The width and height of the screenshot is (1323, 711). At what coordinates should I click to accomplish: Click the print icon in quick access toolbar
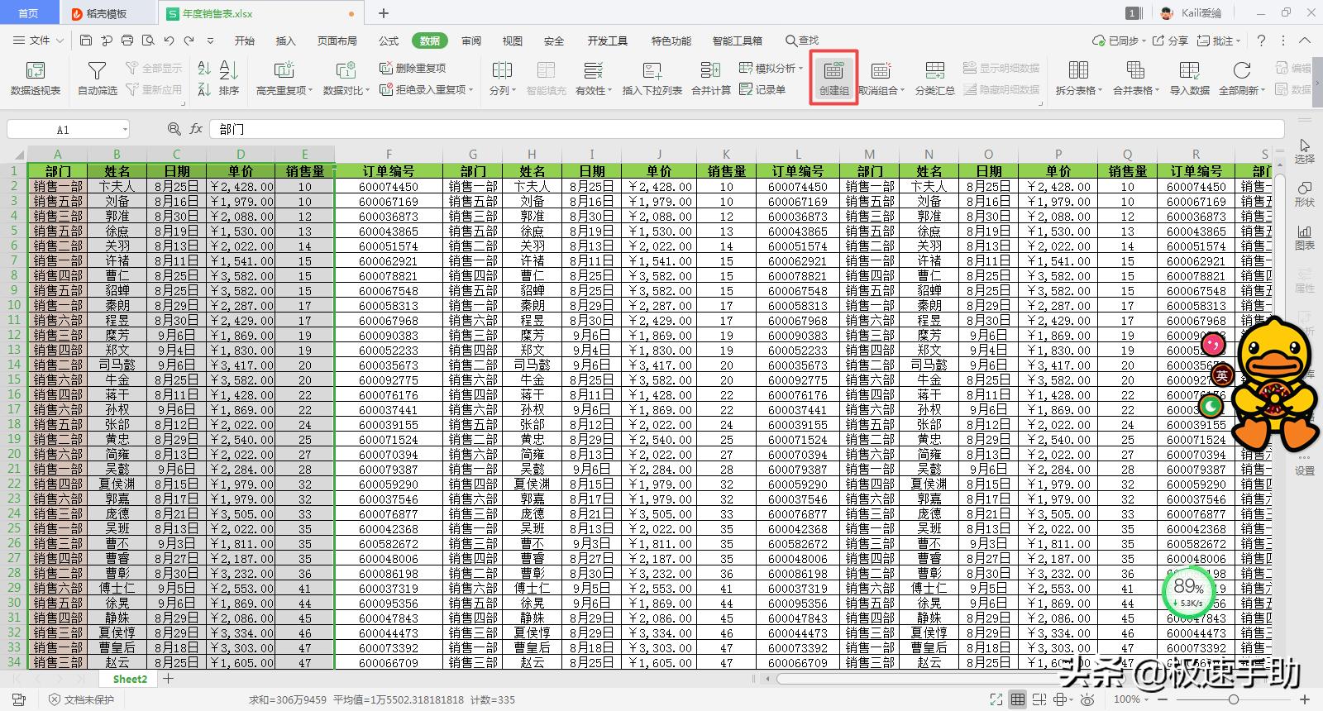point(127,41)
